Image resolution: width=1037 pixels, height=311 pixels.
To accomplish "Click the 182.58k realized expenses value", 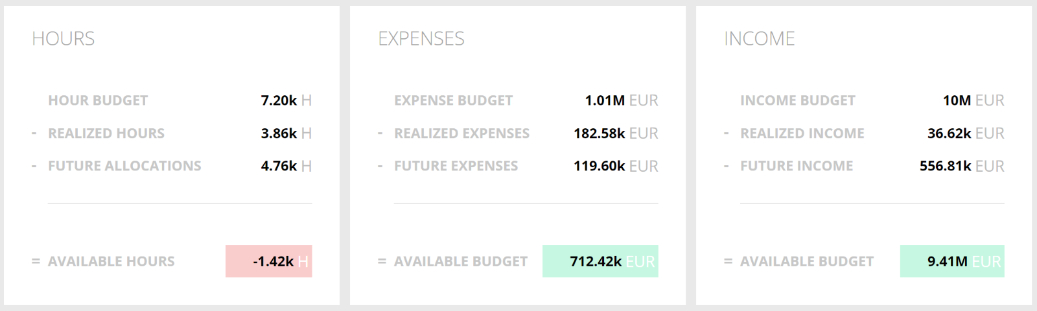I will click(x=600, y=133).
